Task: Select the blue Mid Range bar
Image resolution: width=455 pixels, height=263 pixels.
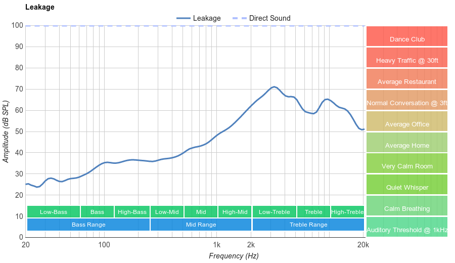Action: 201,225
